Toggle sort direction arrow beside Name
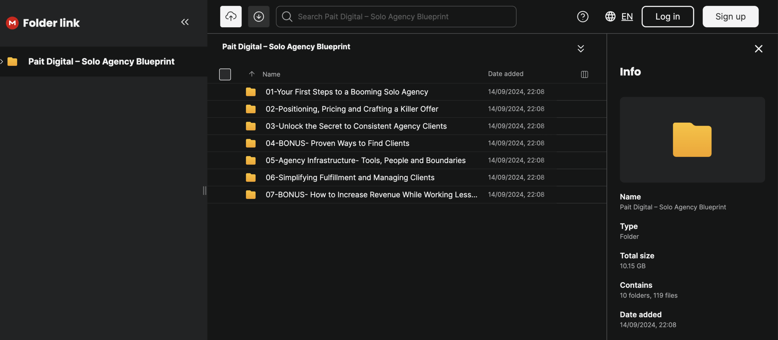The width and height of the screenshot is (778, 340). pyautogui.click(x=252, y=74)
